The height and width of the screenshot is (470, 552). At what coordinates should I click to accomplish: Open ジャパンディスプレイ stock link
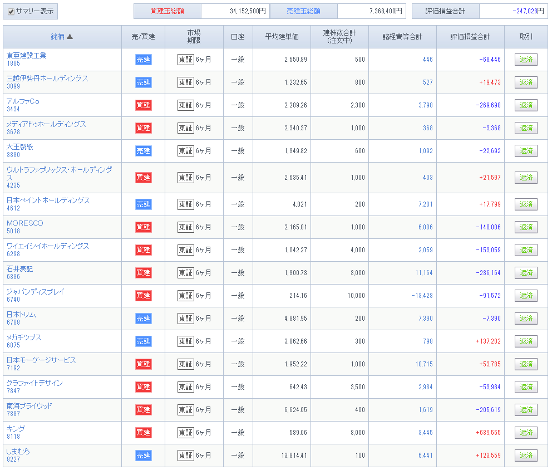35,292
